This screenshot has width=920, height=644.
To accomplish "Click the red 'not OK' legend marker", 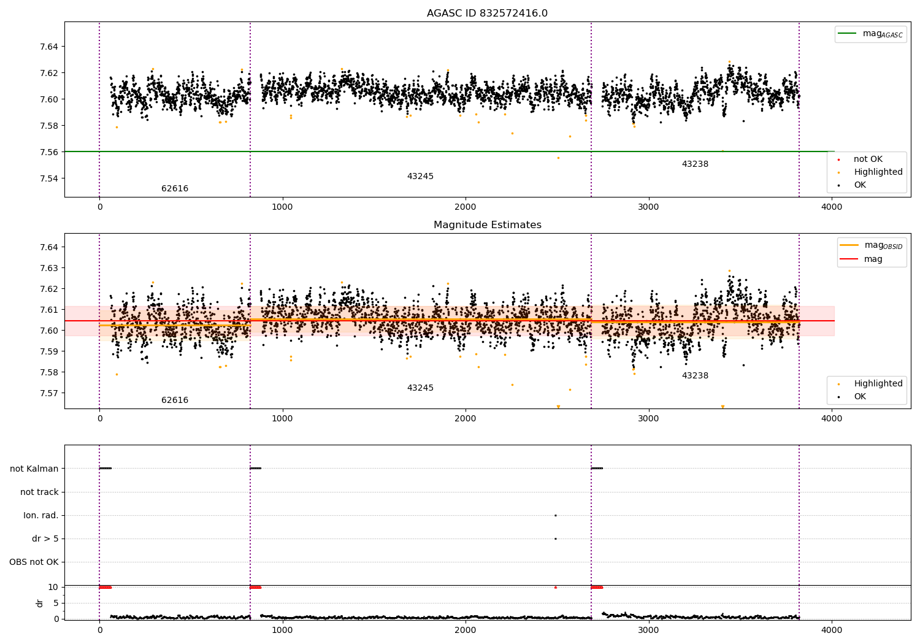I will [x=838, y=159].
